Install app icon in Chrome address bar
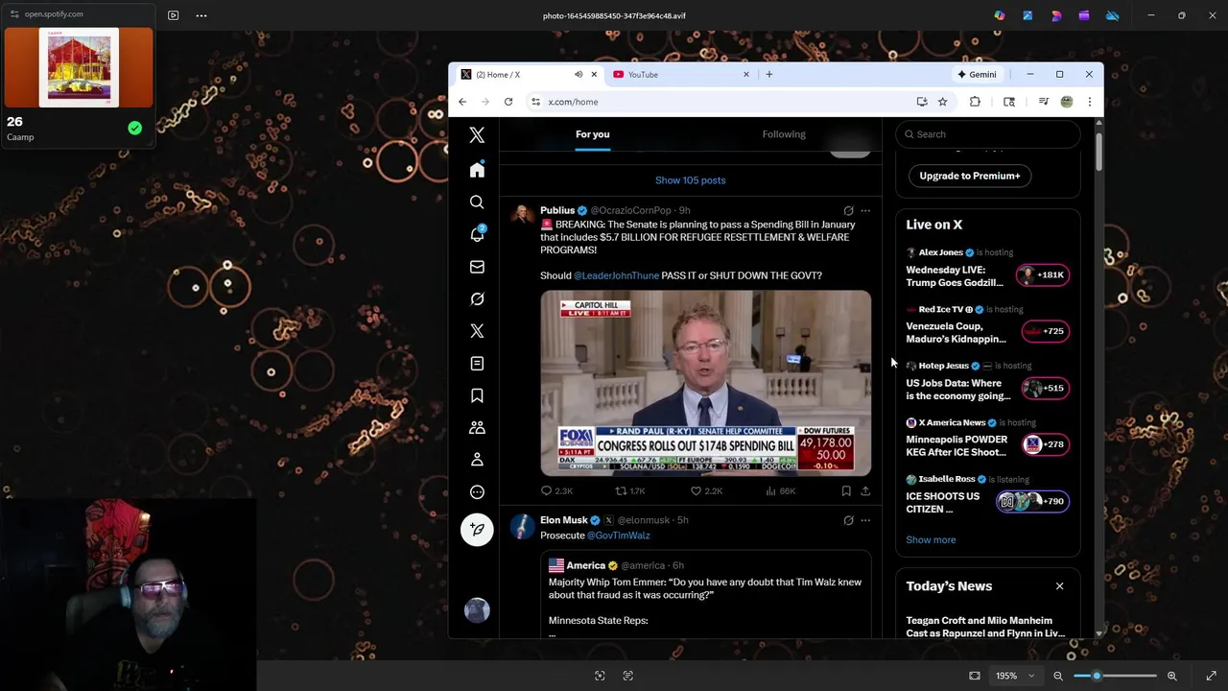 pyautogui.click(x=922, y=102)
